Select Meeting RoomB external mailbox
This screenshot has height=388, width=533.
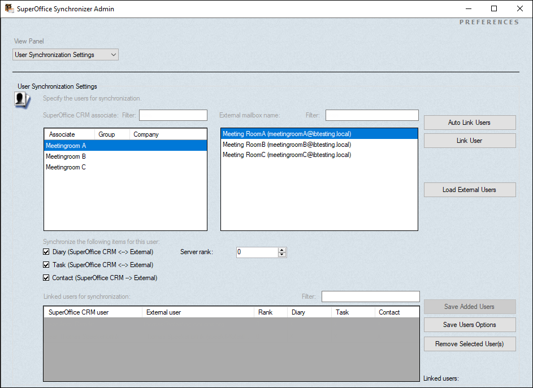coord(319,145)
